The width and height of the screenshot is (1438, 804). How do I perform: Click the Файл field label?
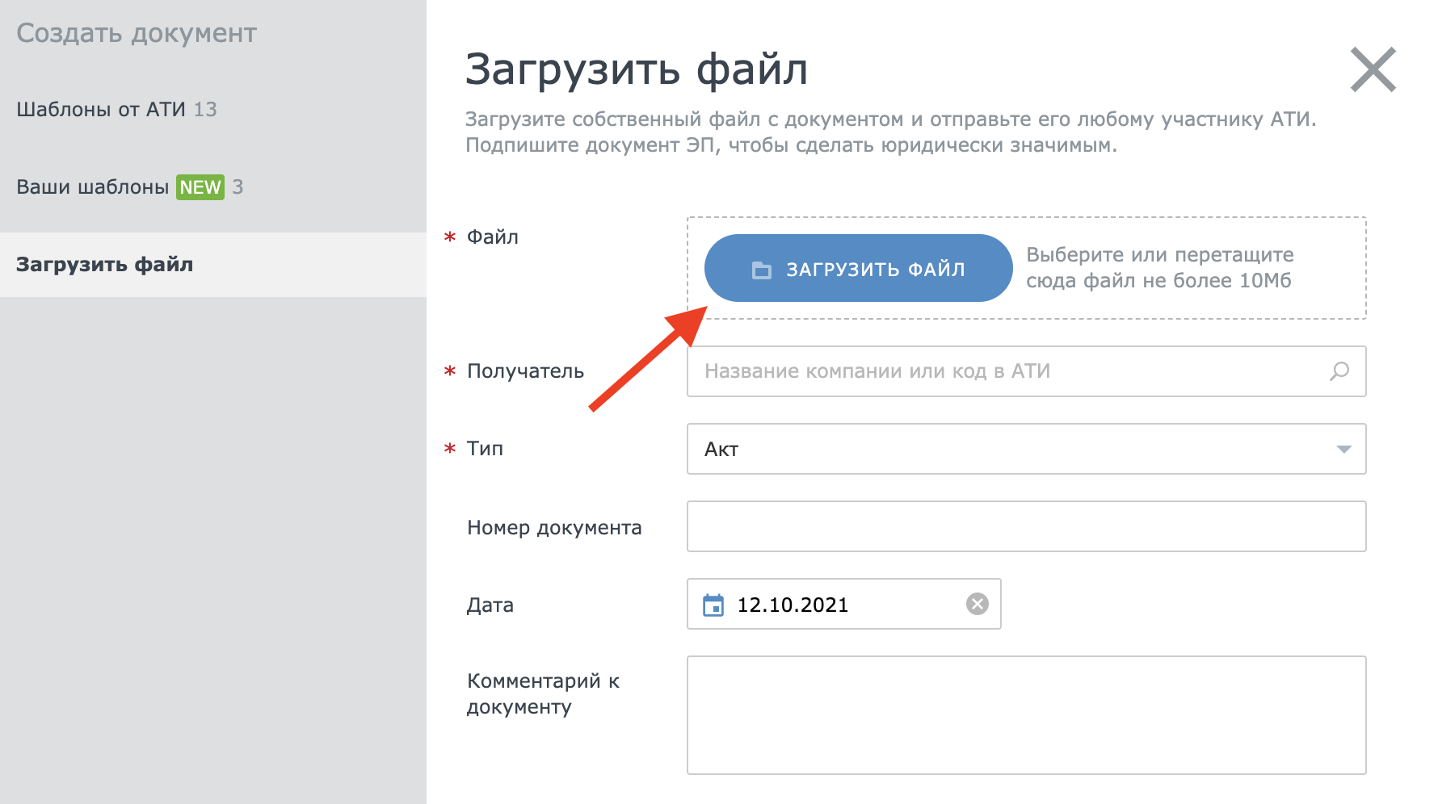pos(493,237)
